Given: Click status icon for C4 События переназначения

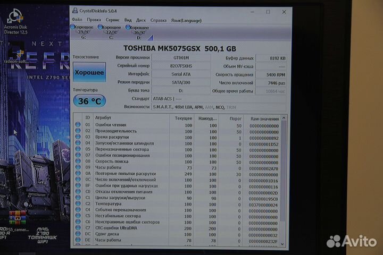Looking at the screenshot, I should [78, 209].
